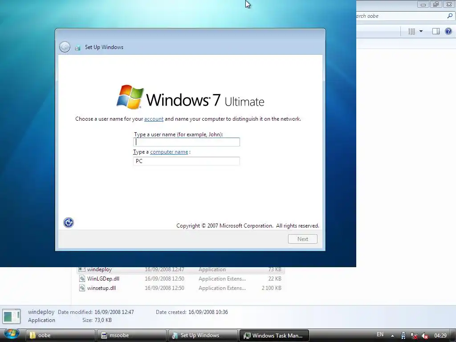Switch to the Set Up Windows taskbar button
Image resolution: width=456 pixels, height=342 pixels.
coord(203,335)
